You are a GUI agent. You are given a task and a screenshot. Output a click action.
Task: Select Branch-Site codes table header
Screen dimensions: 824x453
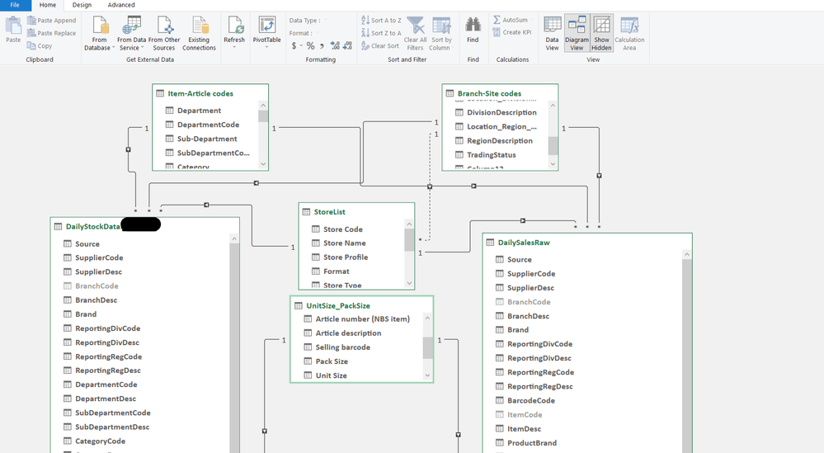(x=500, y=93)
